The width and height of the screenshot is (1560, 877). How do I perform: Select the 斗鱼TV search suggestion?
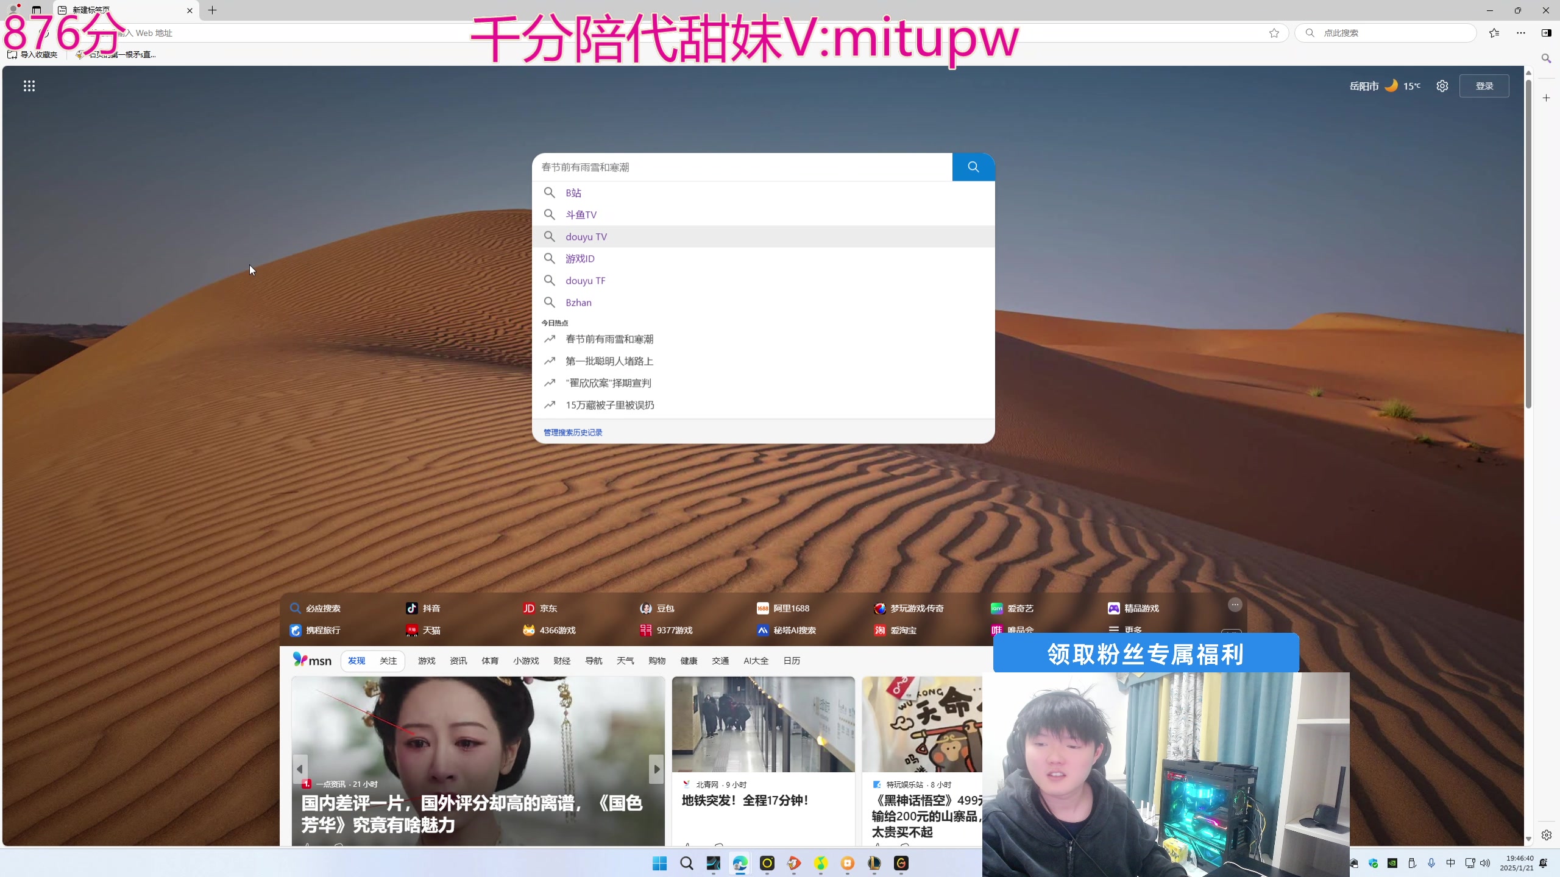pyautogui.click(x=763, y=214)
